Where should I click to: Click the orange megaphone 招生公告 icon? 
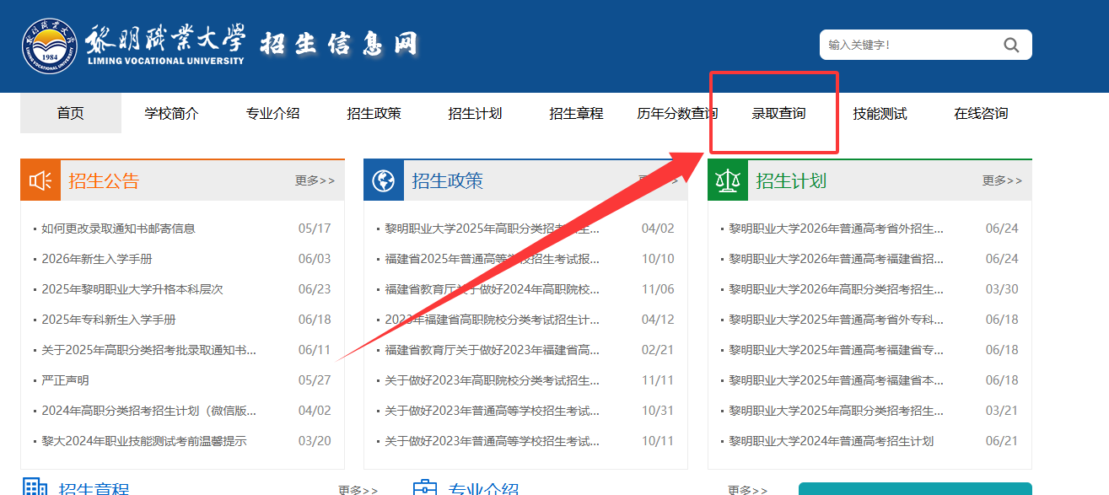tap(40, 180)
